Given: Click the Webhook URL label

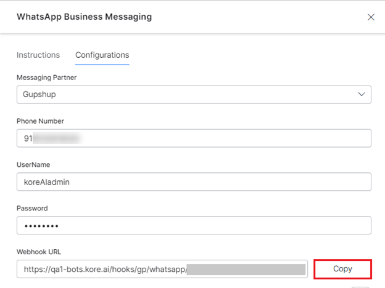Looking at the screenshot, I should click(39, 252).
